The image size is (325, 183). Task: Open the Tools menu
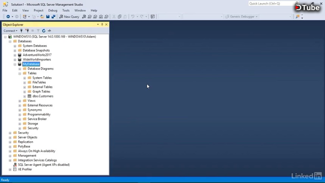pyautogui.click(x=66, y=10)
